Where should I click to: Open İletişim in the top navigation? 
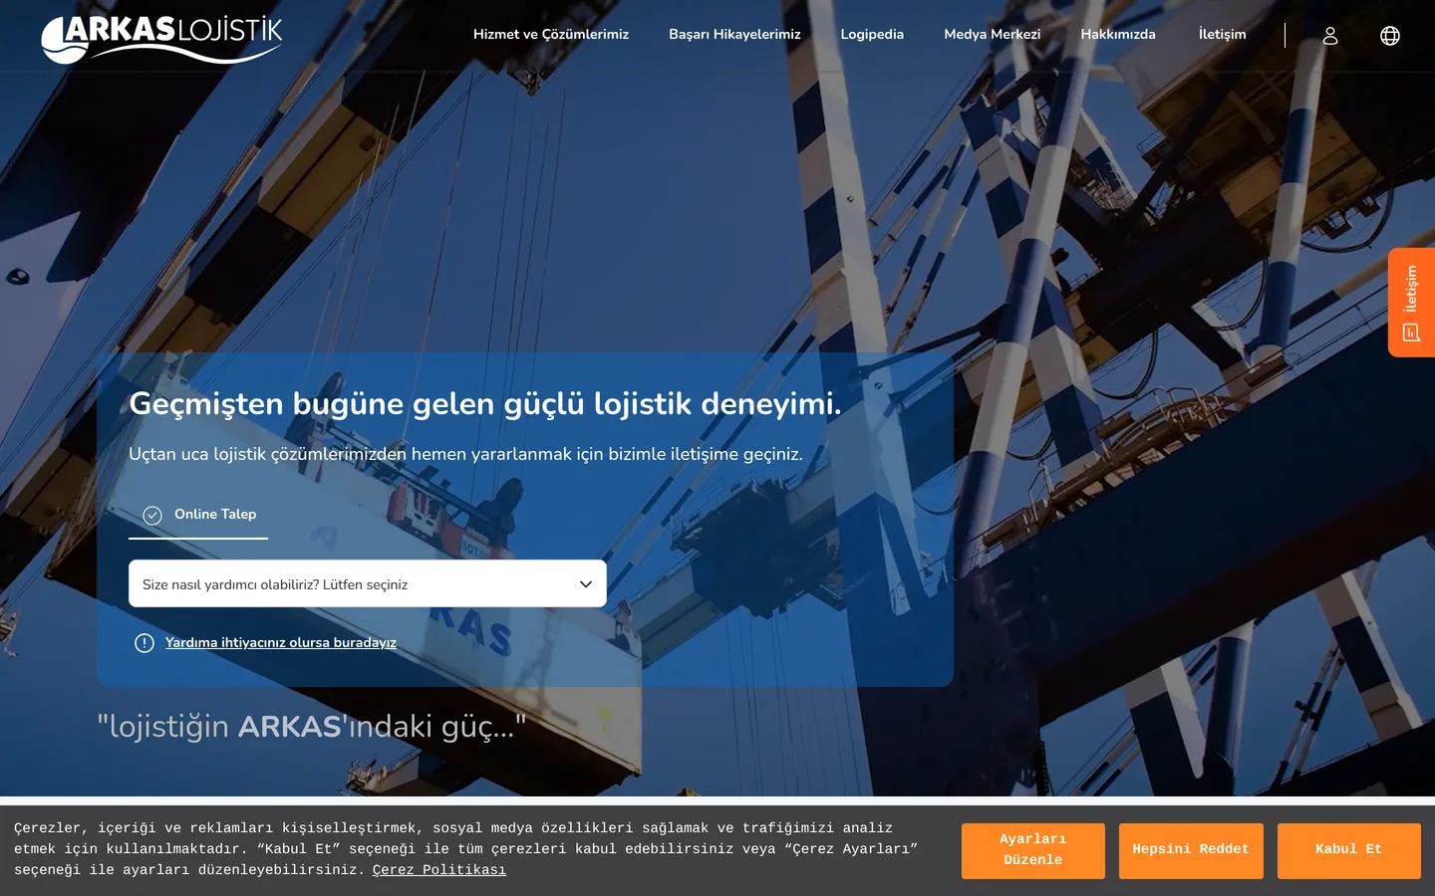[x=1222, y=34]
